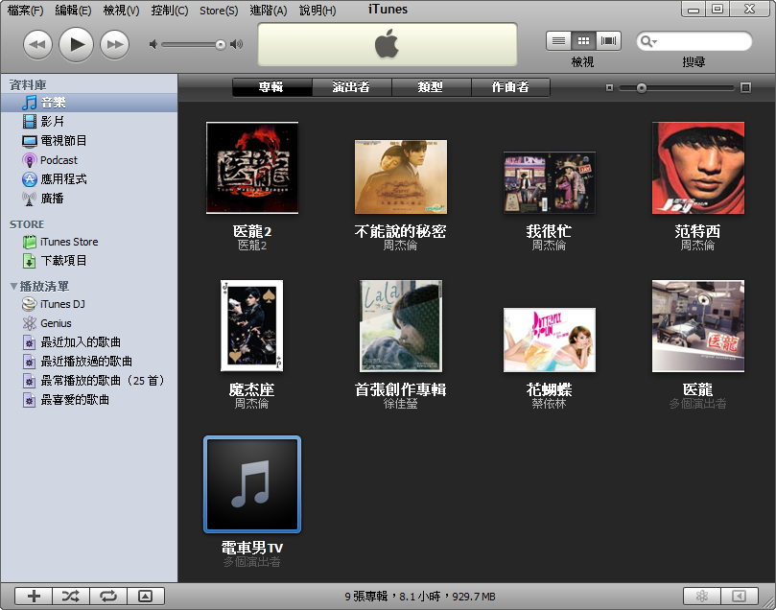Open 廣播 in the sidebar

pos(89,199)
